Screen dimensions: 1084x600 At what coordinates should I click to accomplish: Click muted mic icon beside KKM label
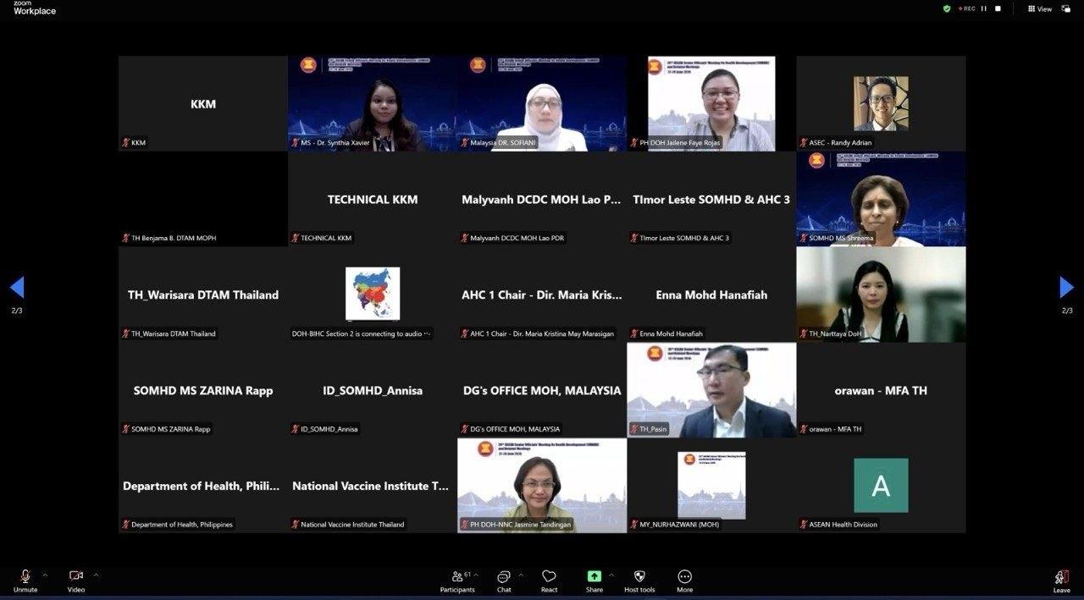(126, 143)
